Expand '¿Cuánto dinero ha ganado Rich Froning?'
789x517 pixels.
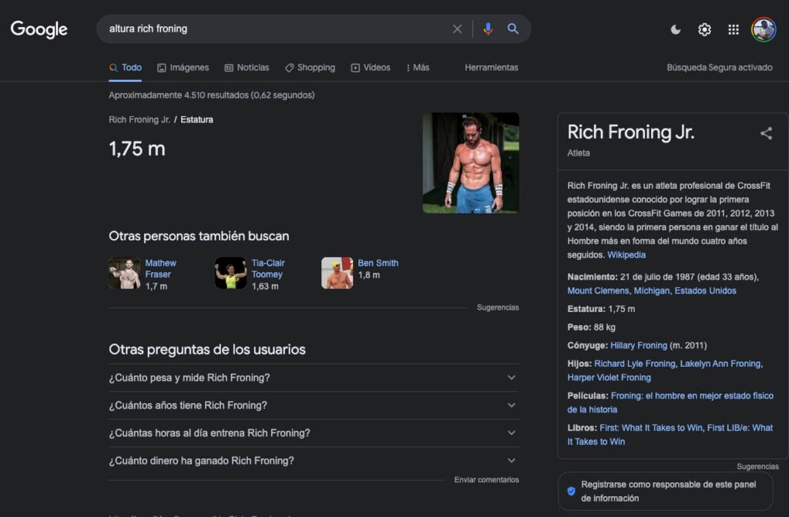point(314,461)
